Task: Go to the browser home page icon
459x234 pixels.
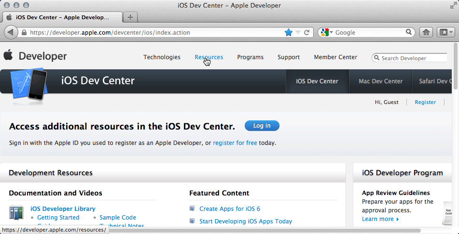Action: [426, 32]
